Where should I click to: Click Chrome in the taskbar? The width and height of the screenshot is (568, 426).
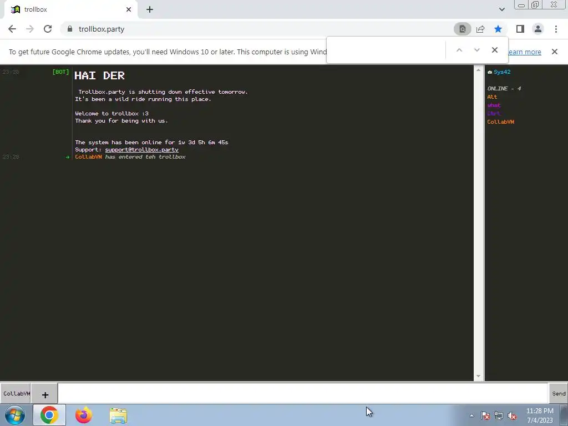[x=49, y=415]
